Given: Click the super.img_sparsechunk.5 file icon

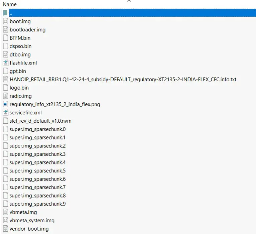Looking at the screenshot, I should coord(6,170).
